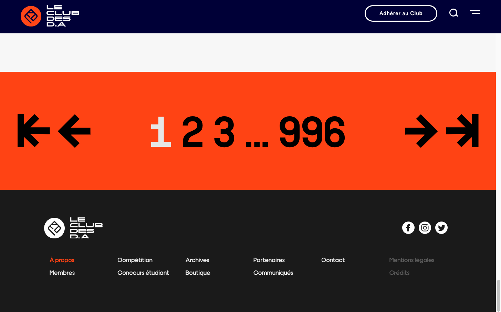This screenshot has width=501, height=312.
Task: Jump to first page arrow
Action: (x=33, y=131)
